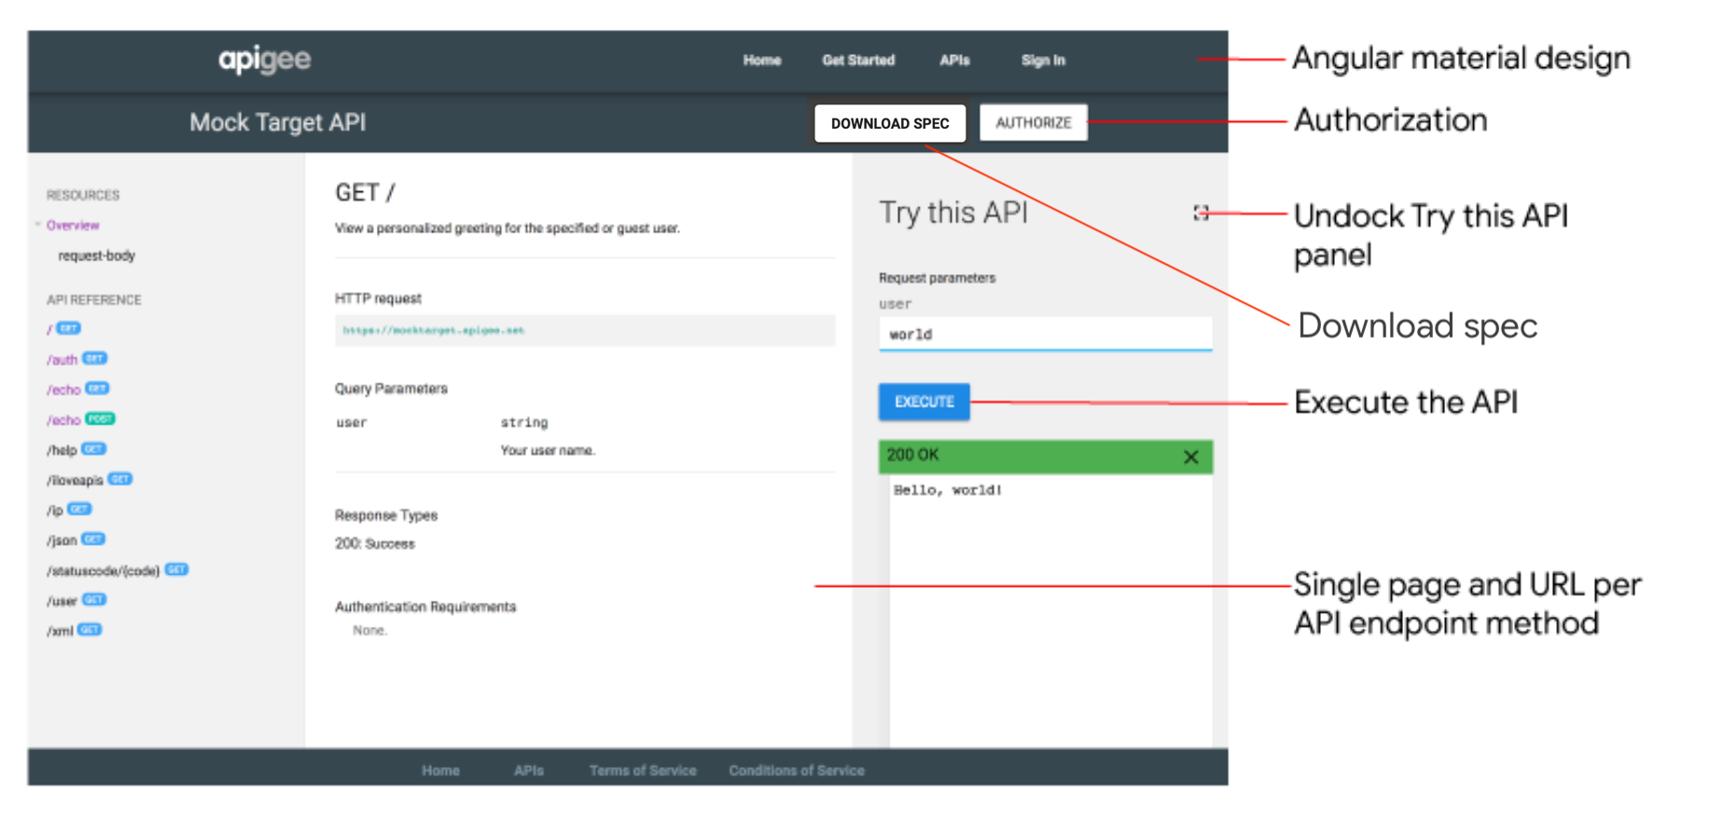Open Home from the top navigation
Image resolution: width=1724 pixels, height=821 pixels.
point(761,61)
